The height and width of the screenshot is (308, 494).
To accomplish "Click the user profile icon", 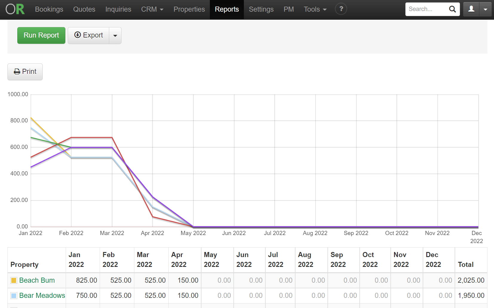I will (471, 9).
